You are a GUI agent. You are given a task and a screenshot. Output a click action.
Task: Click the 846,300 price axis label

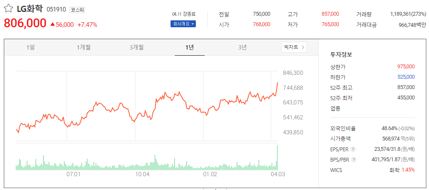[293, 73]
